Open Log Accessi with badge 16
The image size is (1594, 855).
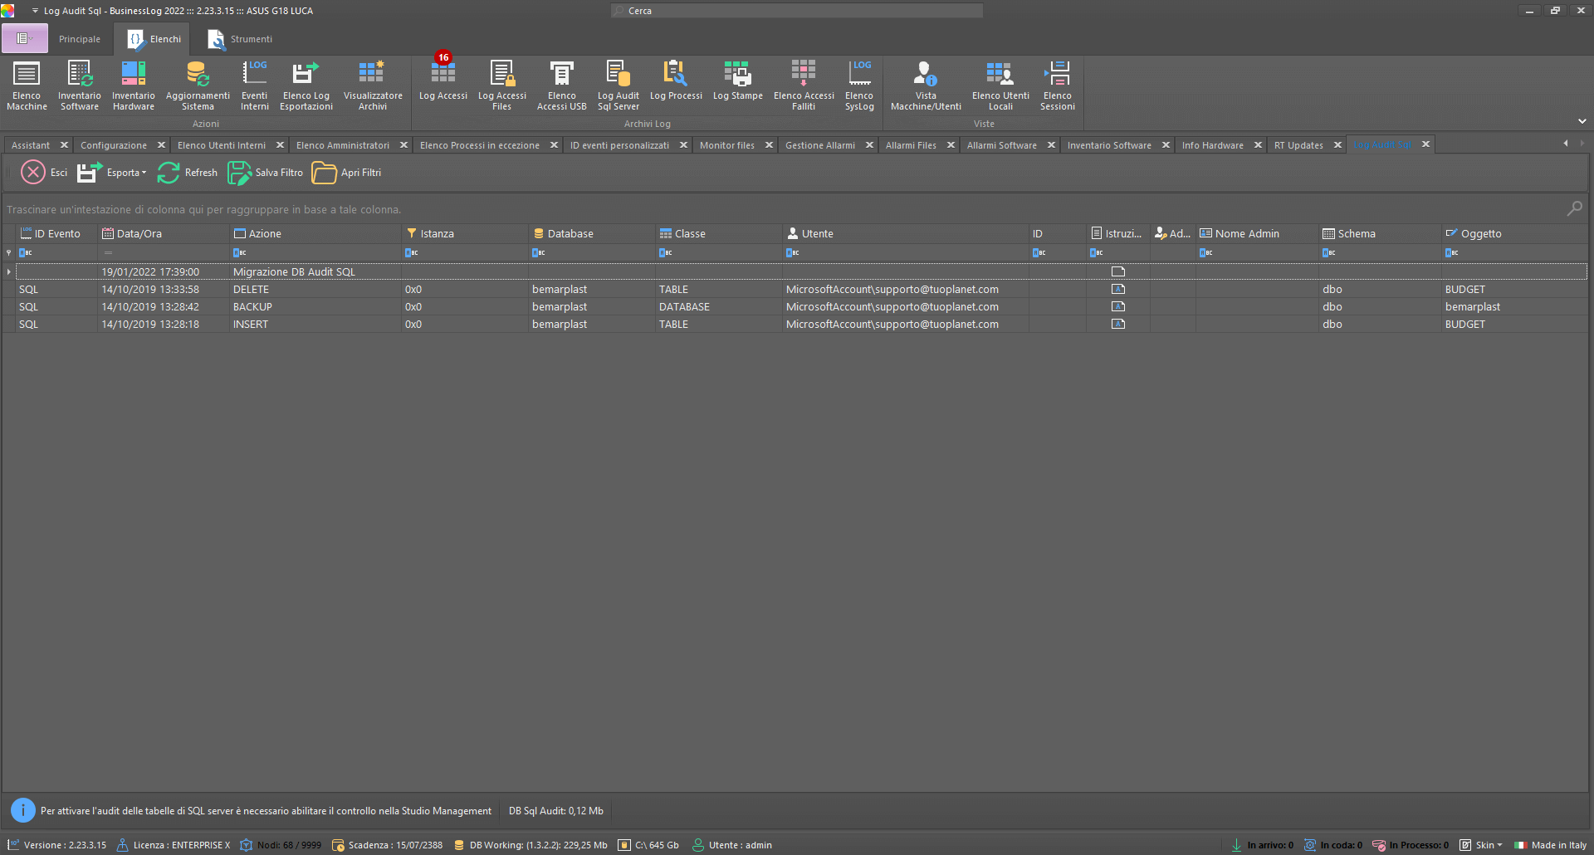(x=443, y=81)
